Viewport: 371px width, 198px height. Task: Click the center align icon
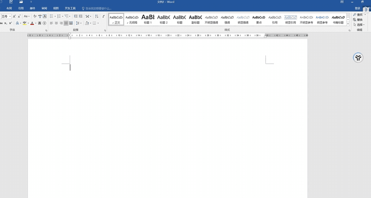tap(56, 23)
